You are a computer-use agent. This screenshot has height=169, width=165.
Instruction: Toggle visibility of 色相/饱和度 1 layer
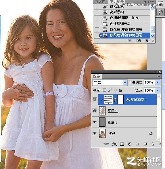(95, 99)
